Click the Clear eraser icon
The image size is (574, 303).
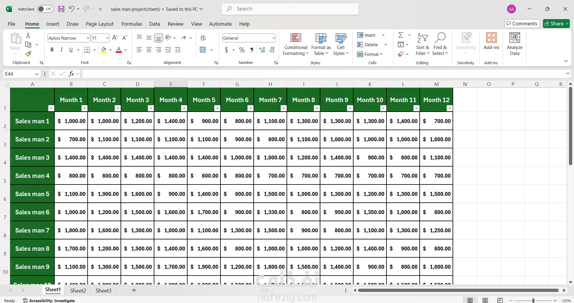(401, 54)
